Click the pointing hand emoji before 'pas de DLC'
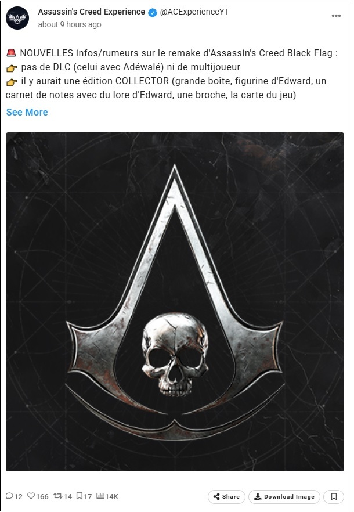 (x=12, y=68)
